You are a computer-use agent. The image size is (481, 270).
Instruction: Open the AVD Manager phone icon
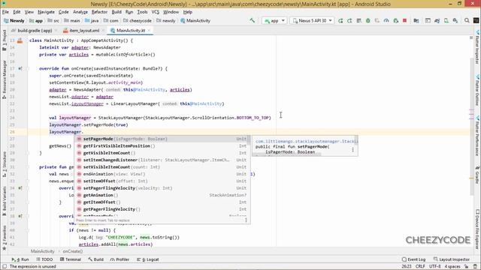coord(446,20)
